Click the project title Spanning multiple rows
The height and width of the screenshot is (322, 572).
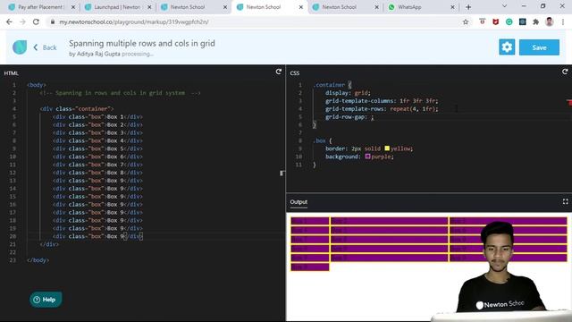click(142, 44)
